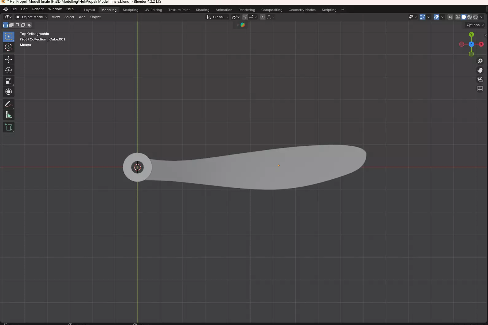
Task: Switch orthographic/perspective with the grid icon
Action: 480,89
